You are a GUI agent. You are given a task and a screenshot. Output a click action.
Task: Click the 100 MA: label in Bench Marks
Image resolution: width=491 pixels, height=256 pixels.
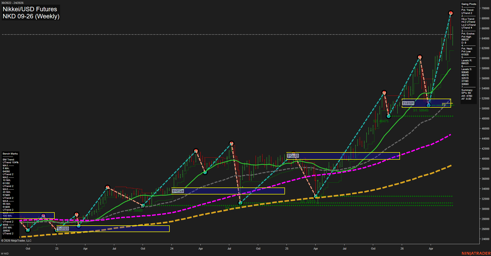pos(7,216)
